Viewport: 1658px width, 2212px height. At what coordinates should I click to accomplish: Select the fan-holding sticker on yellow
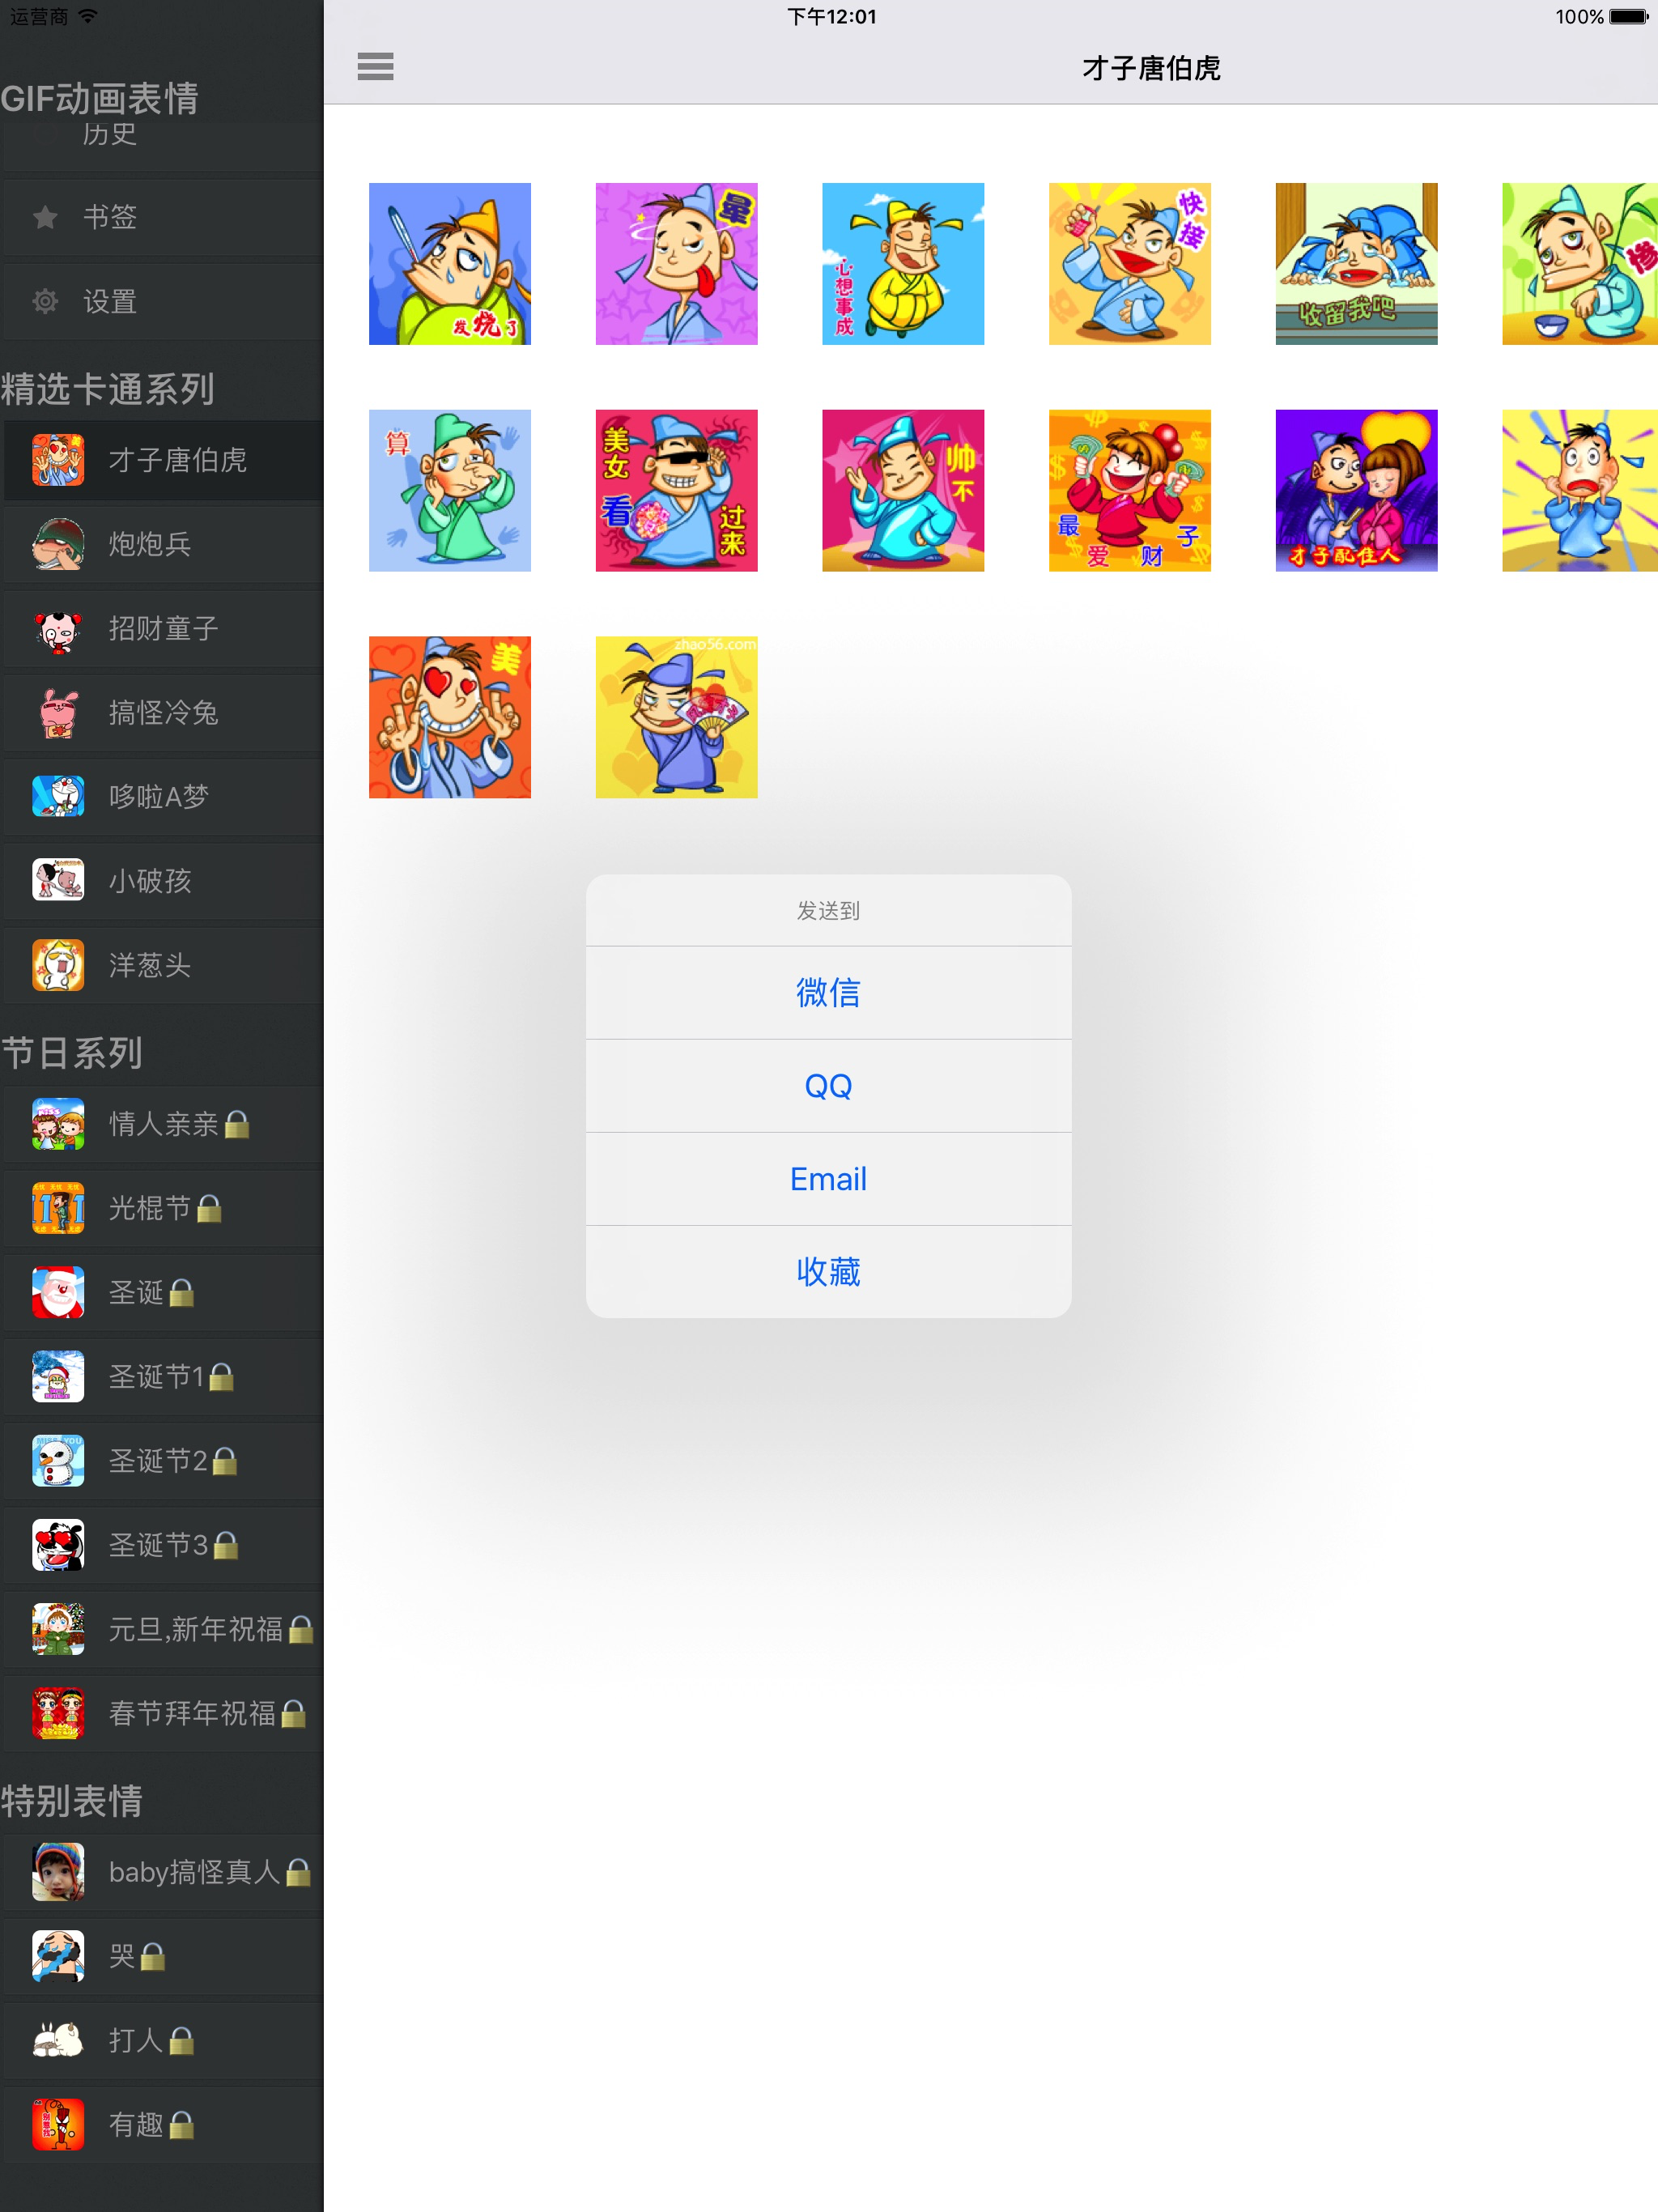coord(676,717)
